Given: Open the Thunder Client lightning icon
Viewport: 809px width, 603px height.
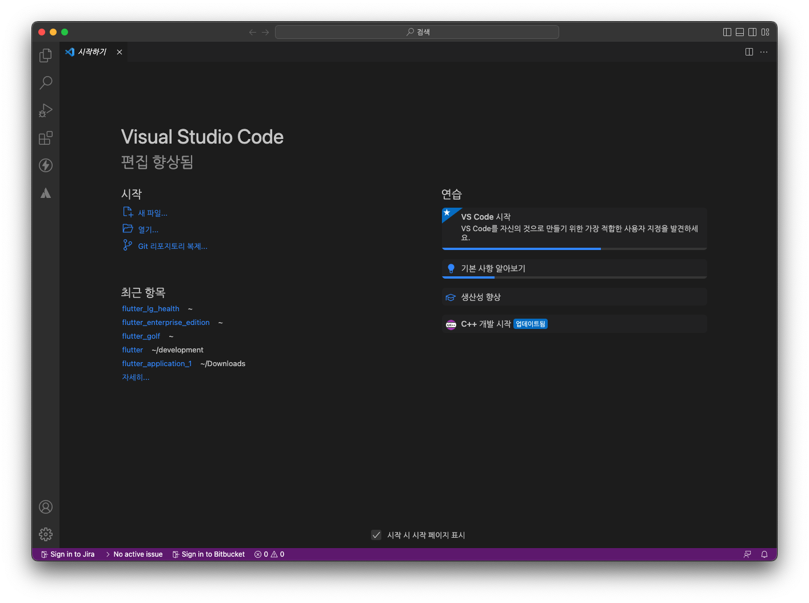Looking at the screenshot, I should pos(46,165).
